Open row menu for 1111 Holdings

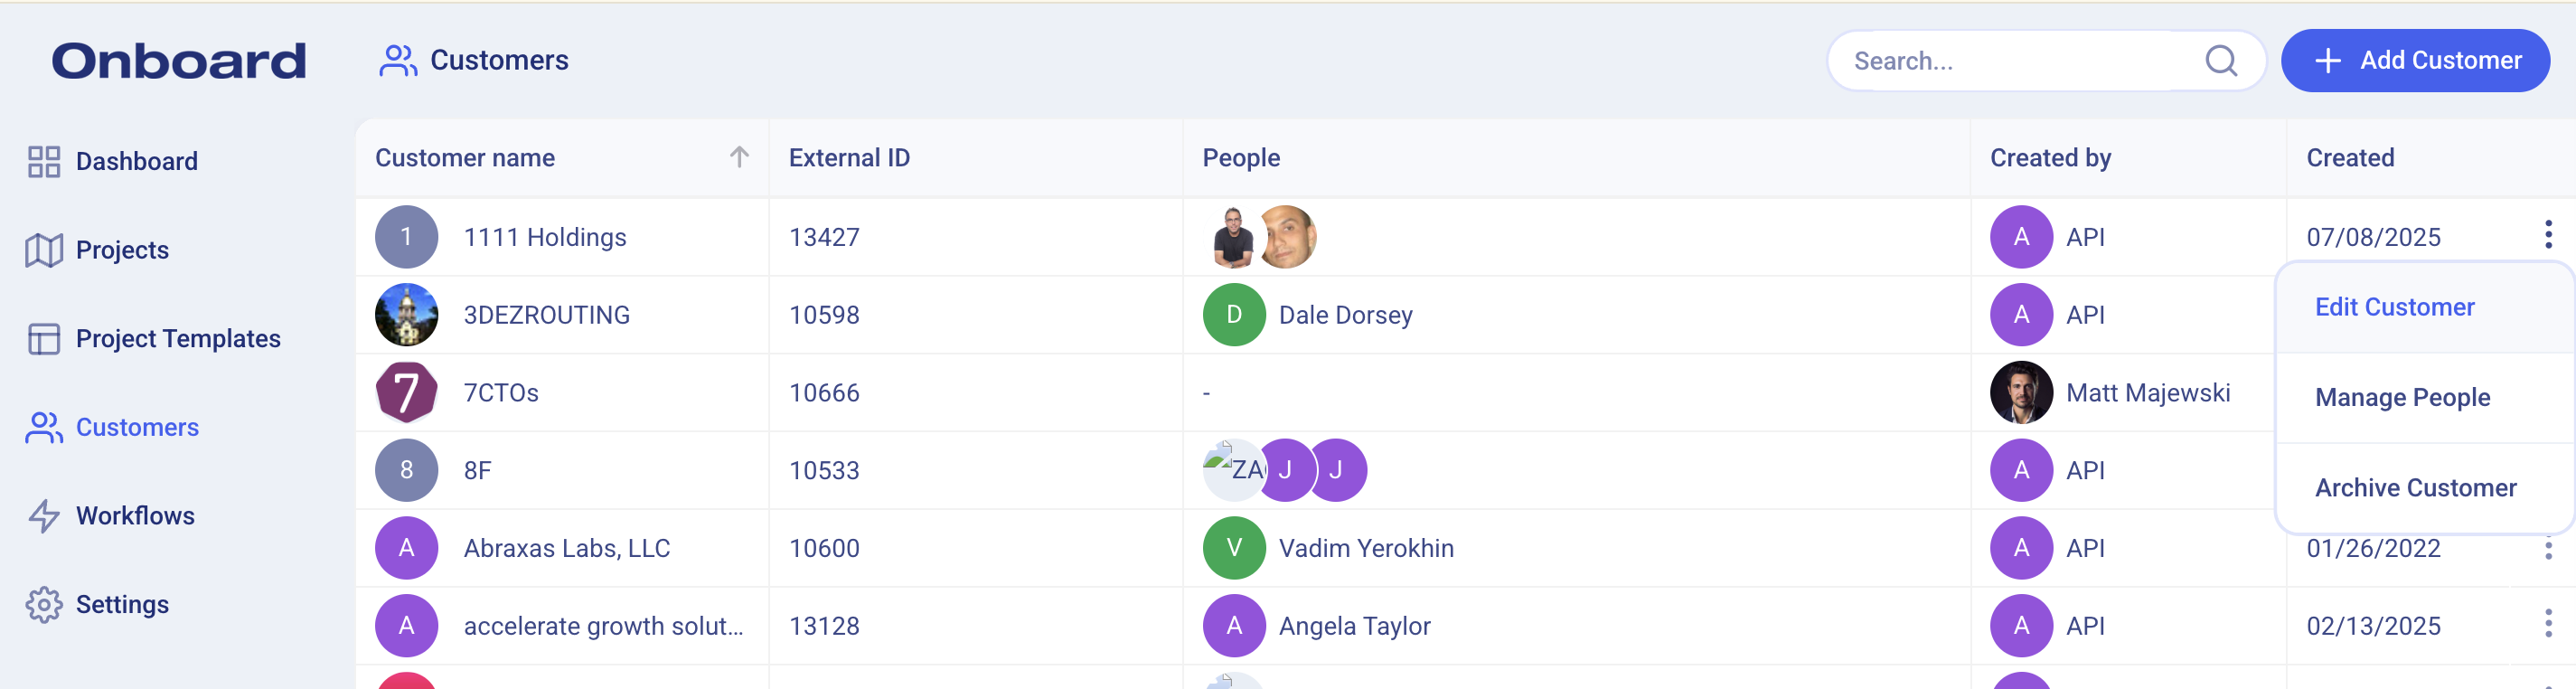(x=2548, y=235)
